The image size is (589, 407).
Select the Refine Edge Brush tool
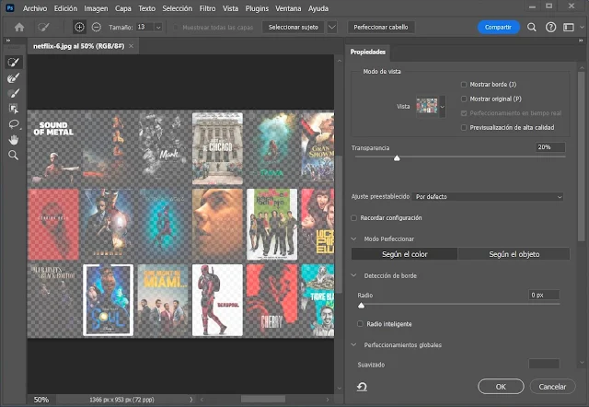pos(14,77)
